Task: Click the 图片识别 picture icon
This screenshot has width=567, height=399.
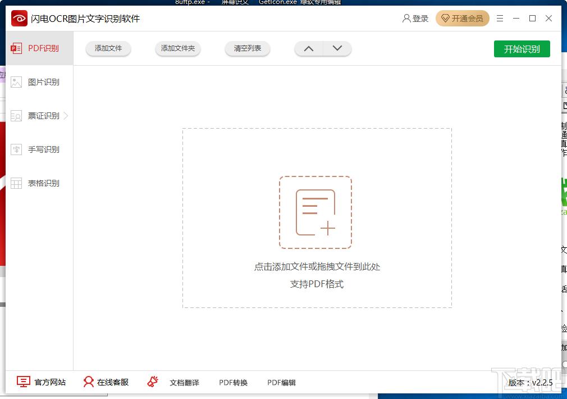Action: coord(16,82)
